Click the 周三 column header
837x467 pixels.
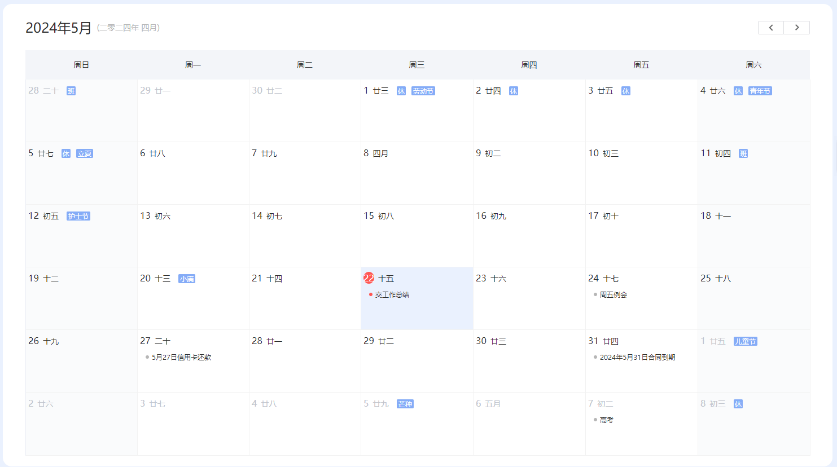(x=417, y=65)
